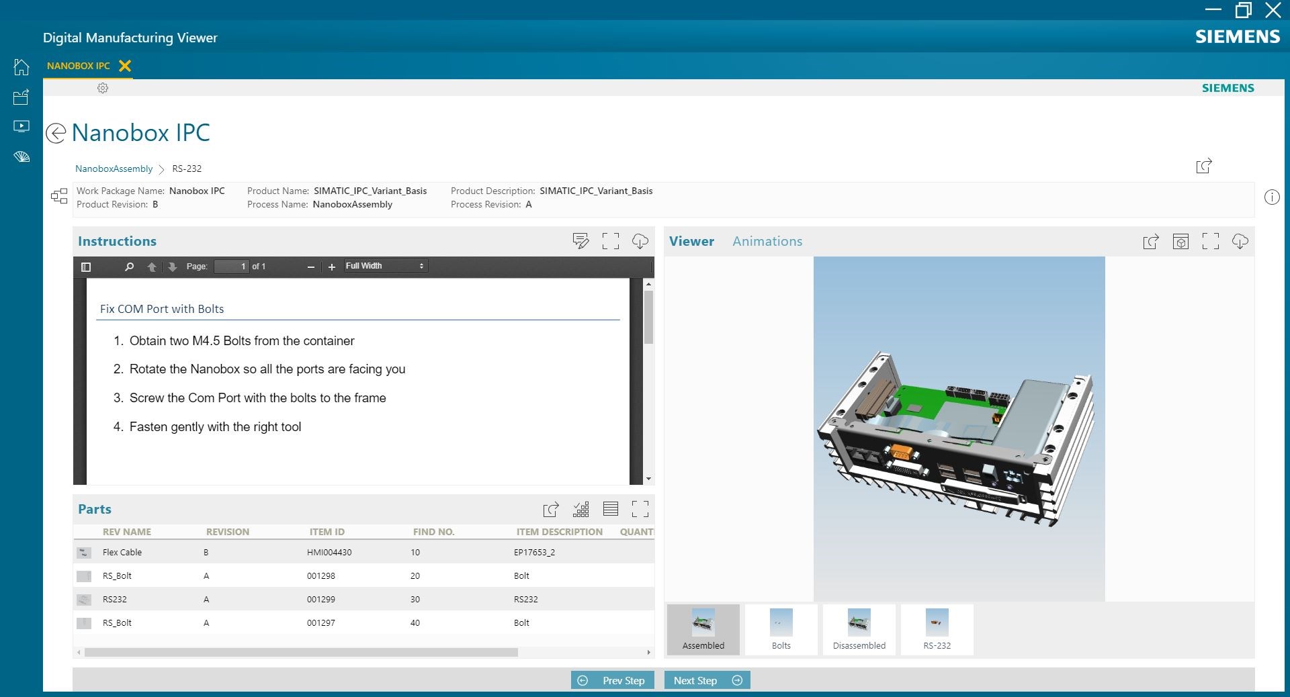This screenshot has height=697, width=1290.
Task: Click the share icon beside breadcrumb row
Action: pos(1204,166)
